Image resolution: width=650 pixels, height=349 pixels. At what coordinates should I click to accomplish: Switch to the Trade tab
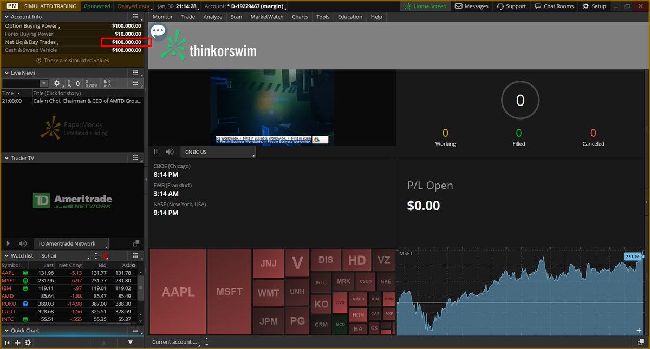[188, 17]
